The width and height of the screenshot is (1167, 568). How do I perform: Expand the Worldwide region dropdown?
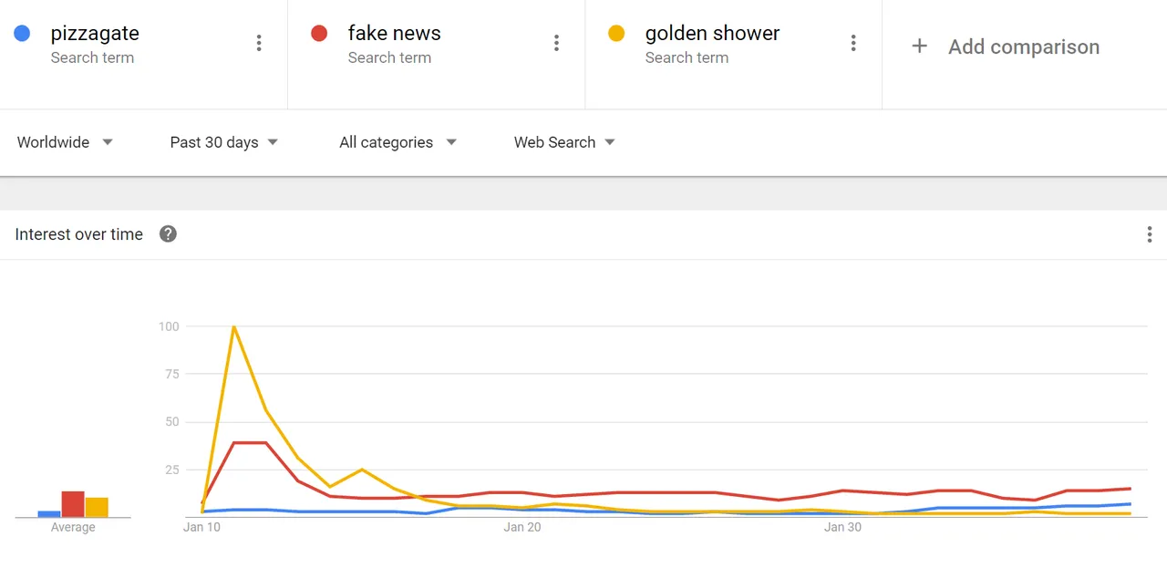tap(65, 142)
